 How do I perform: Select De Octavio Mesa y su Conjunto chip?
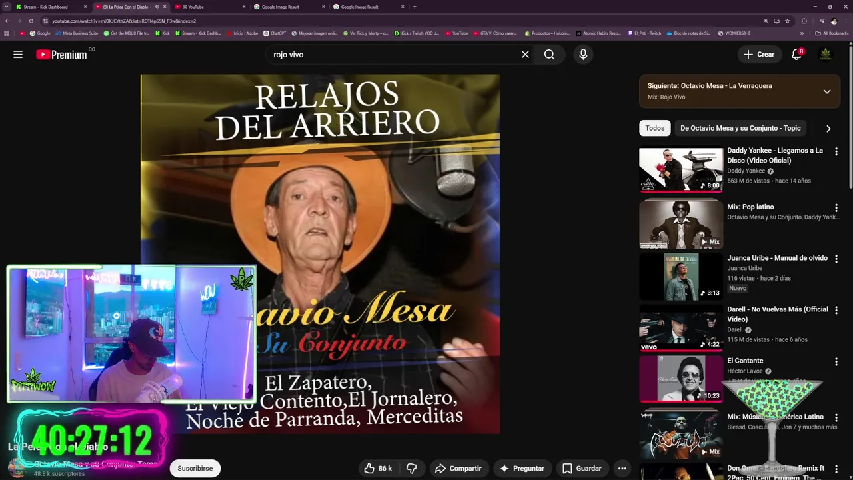click(740, 128)
